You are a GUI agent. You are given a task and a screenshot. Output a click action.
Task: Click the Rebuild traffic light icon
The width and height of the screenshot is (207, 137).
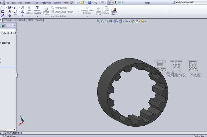coord(115,2)
